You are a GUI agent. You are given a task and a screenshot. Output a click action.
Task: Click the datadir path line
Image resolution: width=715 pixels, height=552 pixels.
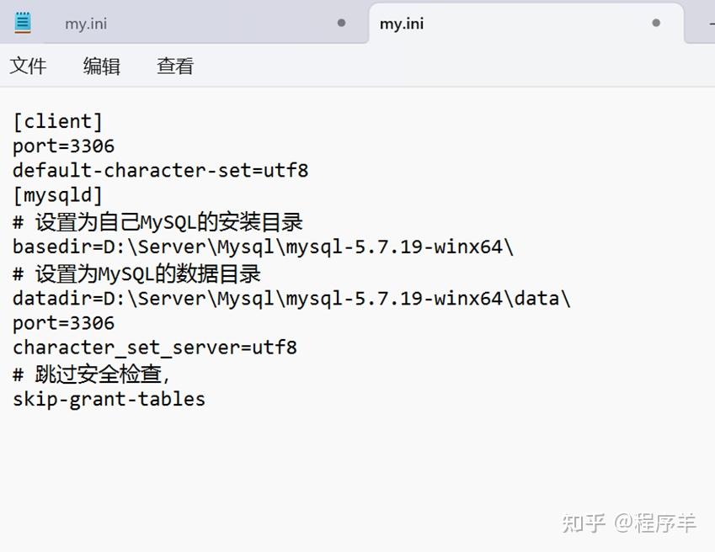coord(291,299)
